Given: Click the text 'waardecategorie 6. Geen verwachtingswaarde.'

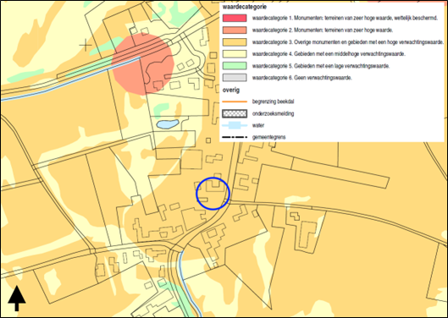Looking at the screenshot, I should (x=302, y=78).
